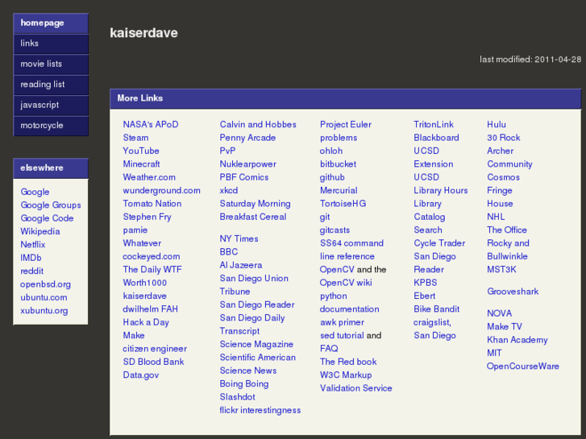Click Cycle Trader link

pos(439,243)
